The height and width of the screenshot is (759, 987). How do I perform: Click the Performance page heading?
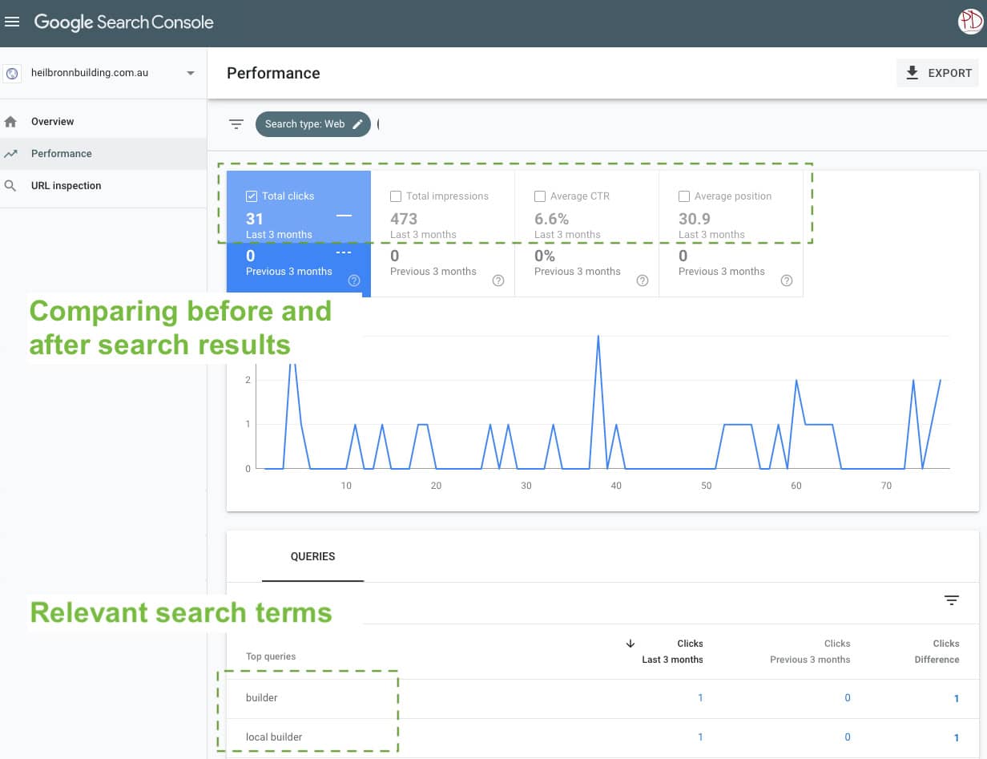point(273,73)
